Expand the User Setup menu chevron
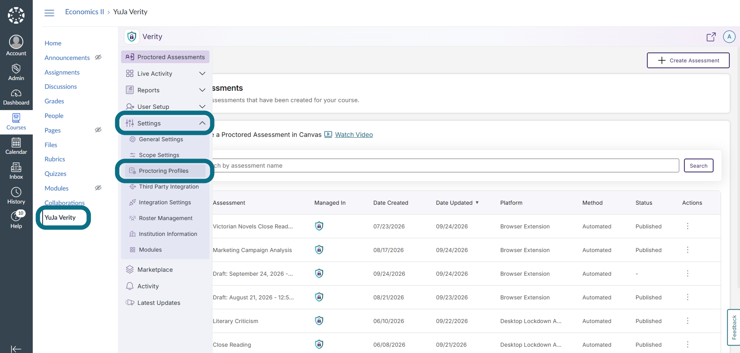This screenshot has height=353, width=740. click(202, 106)
